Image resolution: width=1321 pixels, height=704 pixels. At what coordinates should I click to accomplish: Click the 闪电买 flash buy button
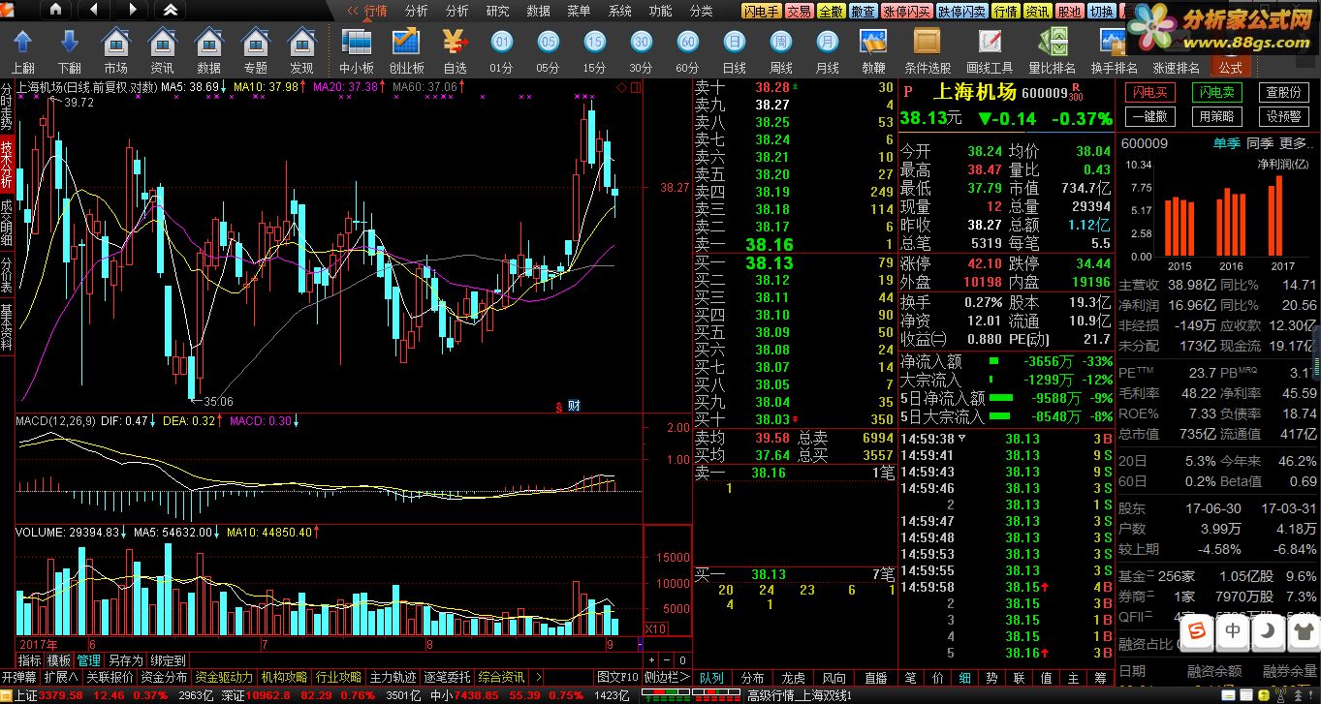(1148, 92)
